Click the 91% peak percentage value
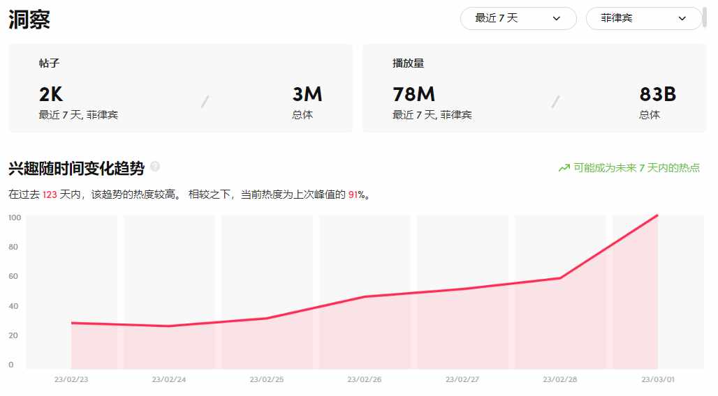 [357, 195]
